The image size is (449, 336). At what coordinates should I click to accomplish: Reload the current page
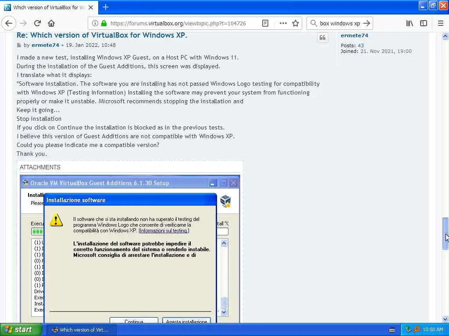(37, 23)
